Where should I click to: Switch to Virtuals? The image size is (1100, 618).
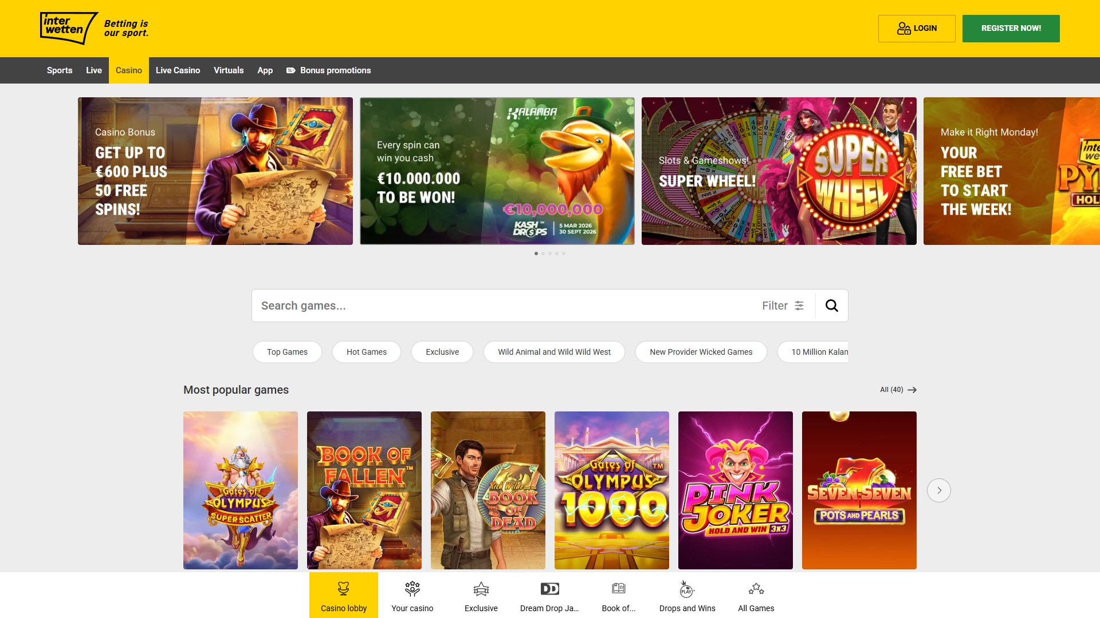coord(229,70)
